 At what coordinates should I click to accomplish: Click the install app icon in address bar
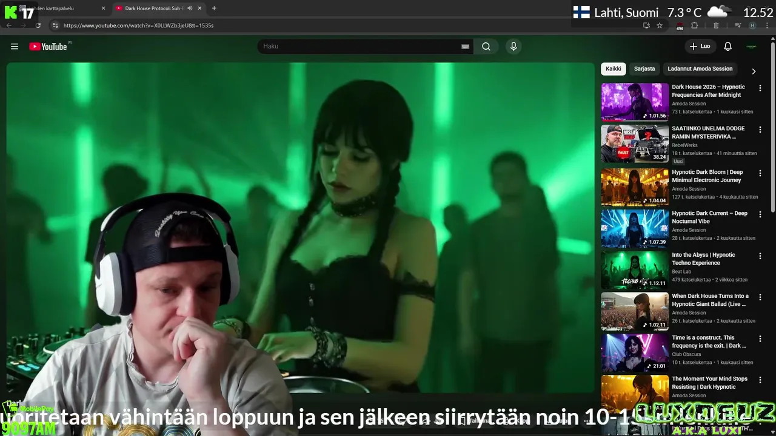click(646, 25)
